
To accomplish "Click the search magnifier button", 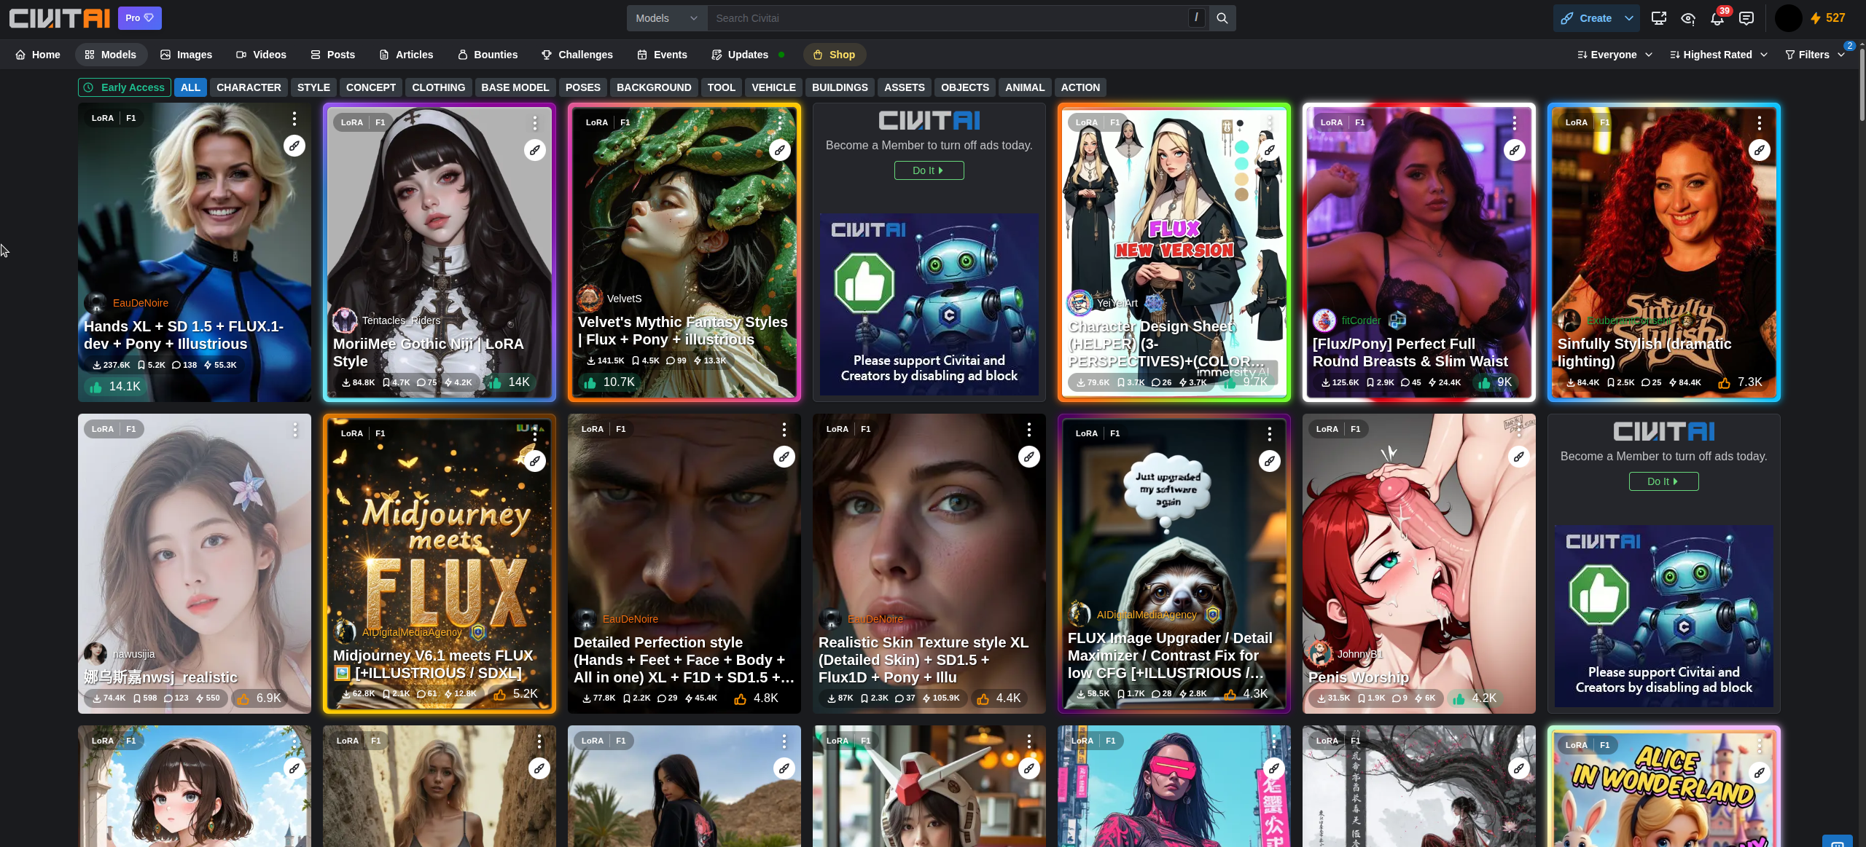I will coord(1222,18).
